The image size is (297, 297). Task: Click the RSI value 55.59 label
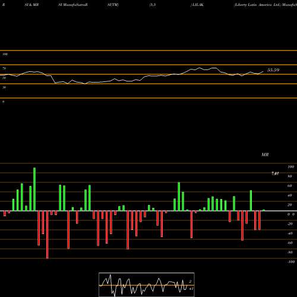[273, 70]
